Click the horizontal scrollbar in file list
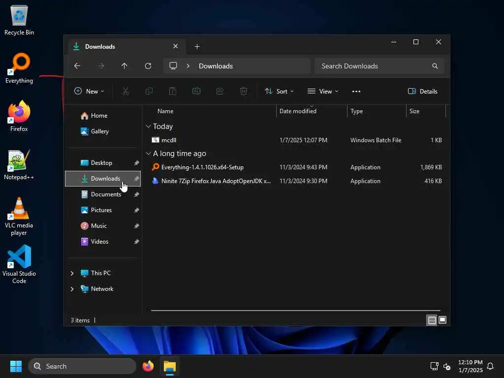Image resolution: width=504 pixels, height=378 pixels. [296, 311]
